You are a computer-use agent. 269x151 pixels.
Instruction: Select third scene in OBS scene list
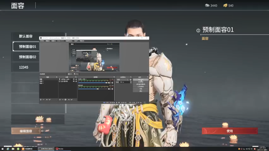(x=48, y=83)
